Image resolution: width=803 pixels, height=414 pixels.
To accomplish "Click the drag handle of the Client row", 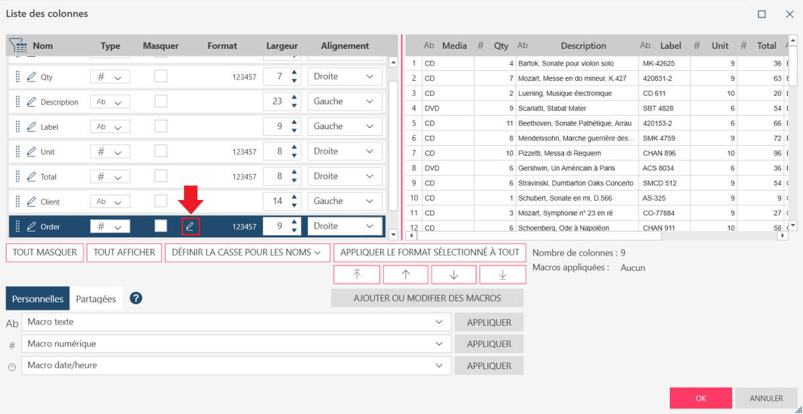I will point(17,201).
